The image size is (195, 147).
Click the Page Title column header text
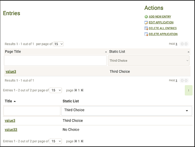pos(13,52)
